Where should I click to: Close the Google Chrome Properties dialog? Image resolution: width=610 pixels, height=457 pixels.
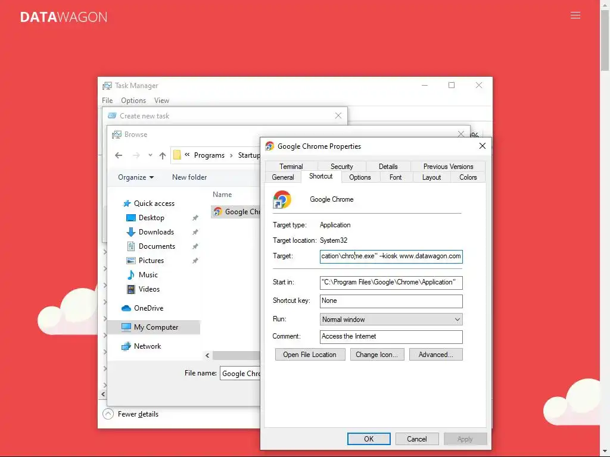(x=483, y=146)
